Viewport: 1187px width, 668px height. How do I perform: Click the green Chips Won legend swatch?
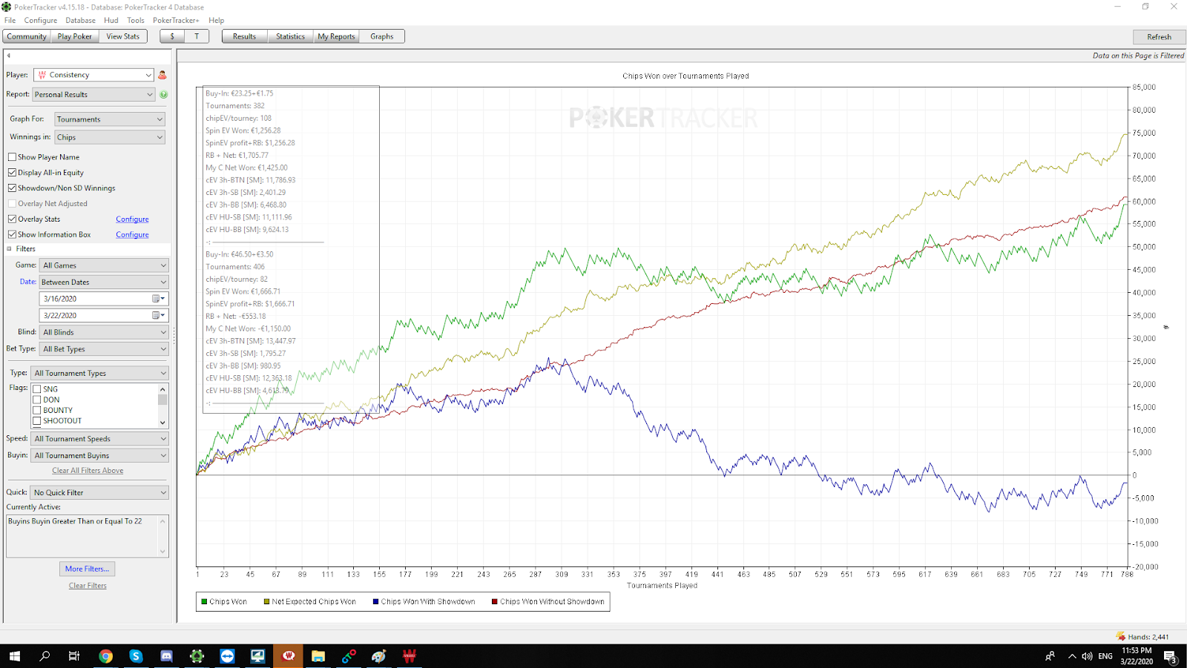point(205,602)
